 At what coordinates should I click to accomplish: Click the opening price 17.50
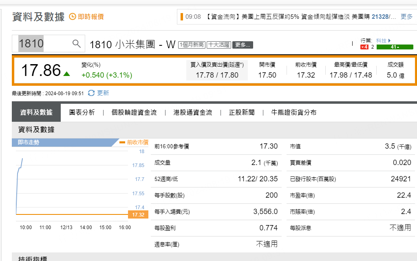[x=267, y=75]
